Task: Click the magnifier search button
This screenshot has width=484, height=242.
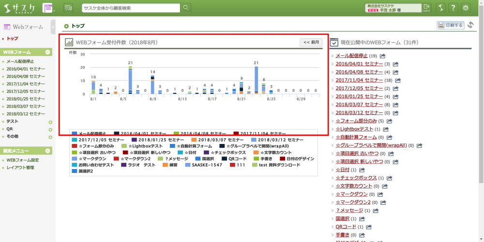Action: [186, 8]
